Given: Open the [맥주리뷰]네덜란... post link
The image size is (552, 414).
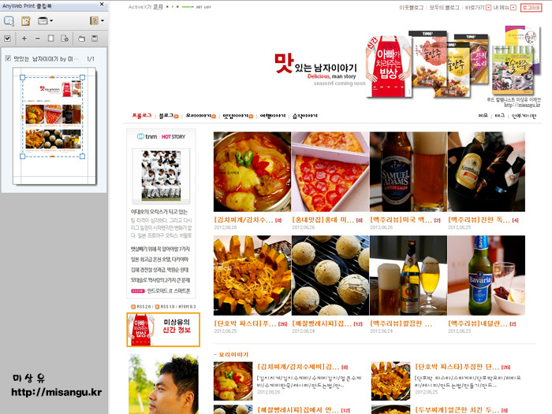Looking at the screenshot, I should [x=478, y=323].
